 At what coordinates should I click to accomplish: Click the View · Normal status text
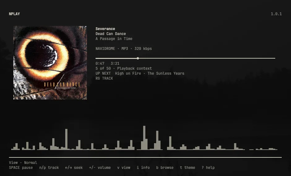point(23,163)
